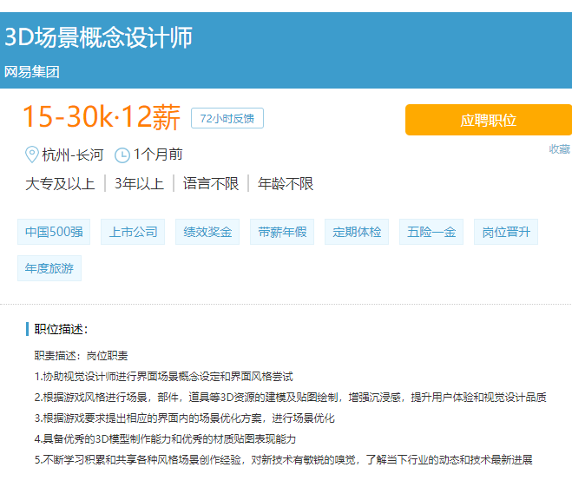572x487 pixels.
Task: Select the 绩效奖金 tag
Action: pos(207,232)
